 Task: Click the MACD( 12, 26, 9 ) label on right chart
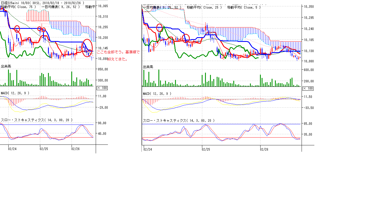157,94
